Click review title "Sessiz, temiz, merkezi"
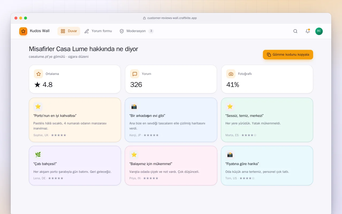The width and height of the screenshot is (342, 214). click(x=244, y=116)
